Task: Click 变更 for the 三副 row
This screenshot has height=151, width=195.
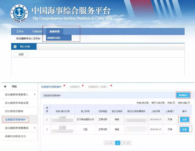Action: 184,129
